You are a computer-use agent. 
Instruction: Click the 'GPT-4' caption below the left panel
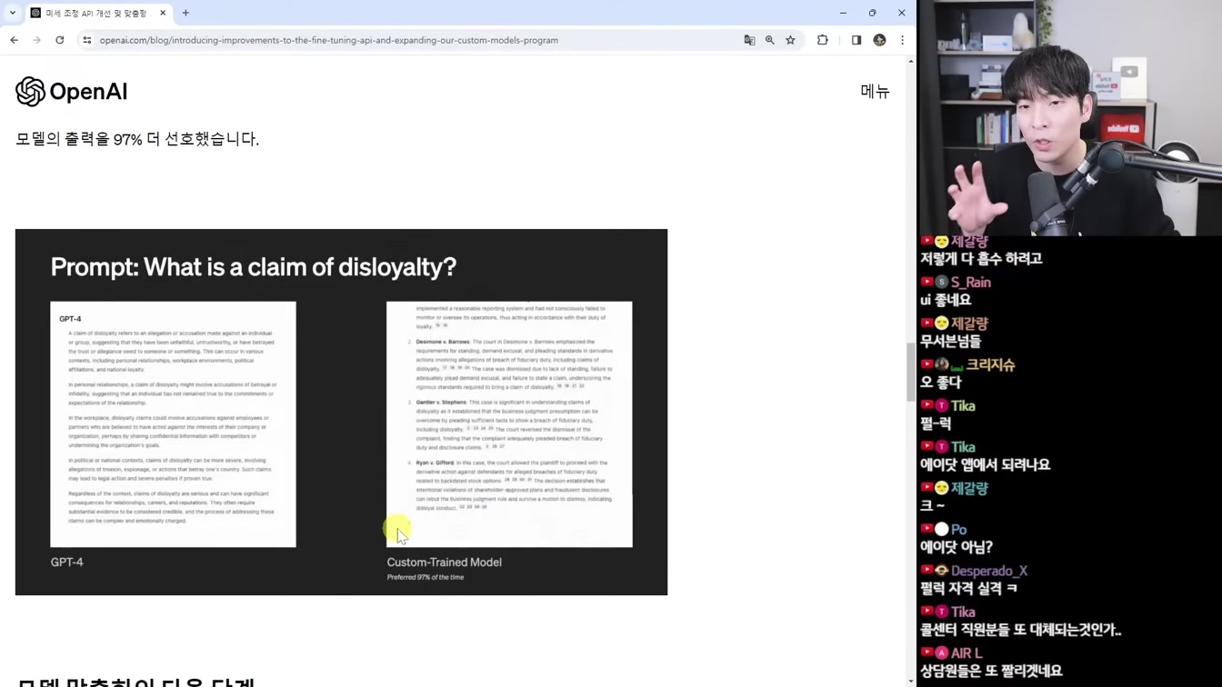pos(67,563)
